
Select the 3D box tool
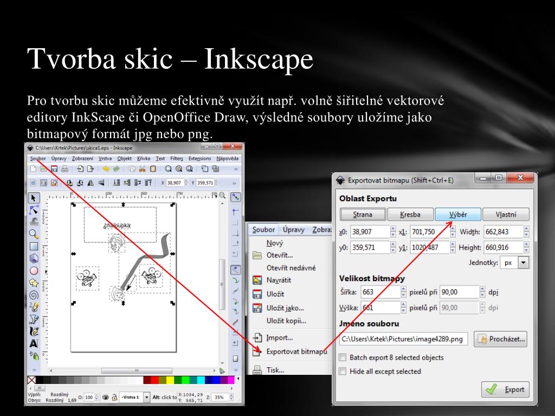(x=34, y=258)
